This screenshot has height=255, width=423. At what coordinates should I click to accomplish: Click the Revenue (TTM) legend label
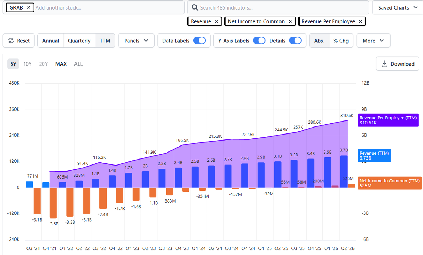tap(374, 155)
